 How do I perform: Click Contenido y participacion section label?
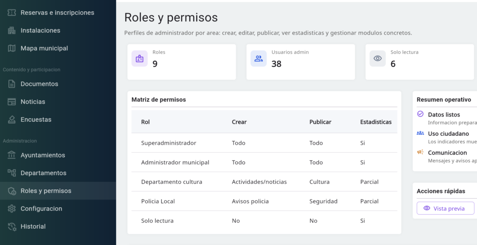coord(32,70)
